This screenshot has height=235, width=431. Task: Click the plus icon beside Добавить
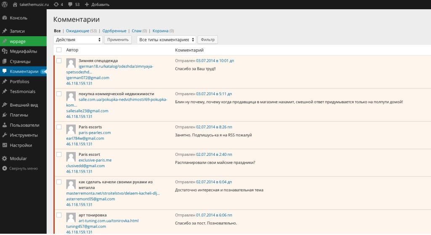(87, 4)
